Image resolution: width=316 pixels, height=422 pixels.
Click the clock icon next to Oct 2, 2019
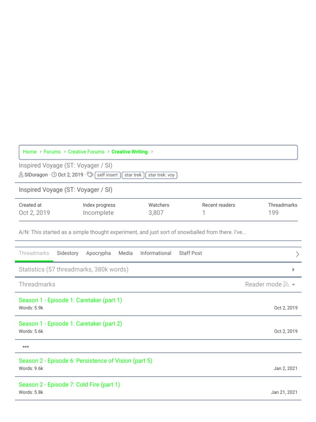tap(54, 175)
